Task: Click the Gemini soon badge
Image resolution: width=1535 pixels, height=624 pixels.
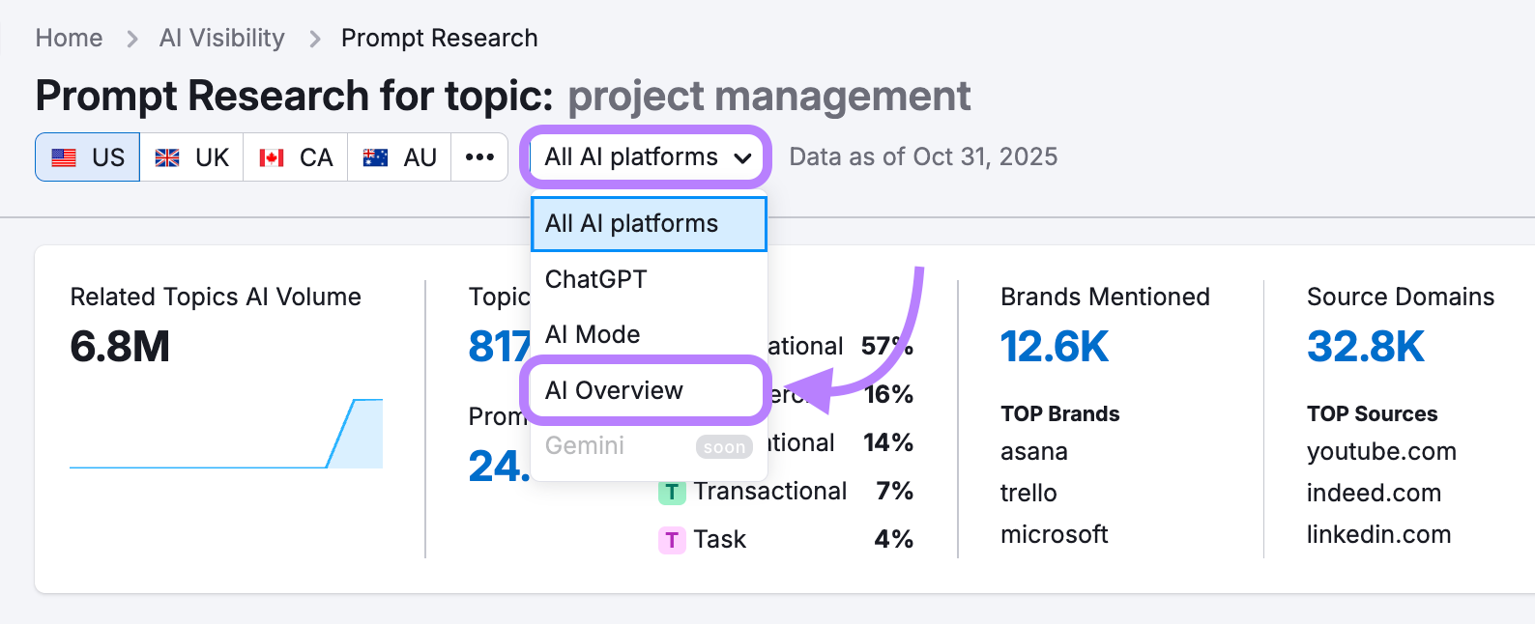Action: (724, 447)
